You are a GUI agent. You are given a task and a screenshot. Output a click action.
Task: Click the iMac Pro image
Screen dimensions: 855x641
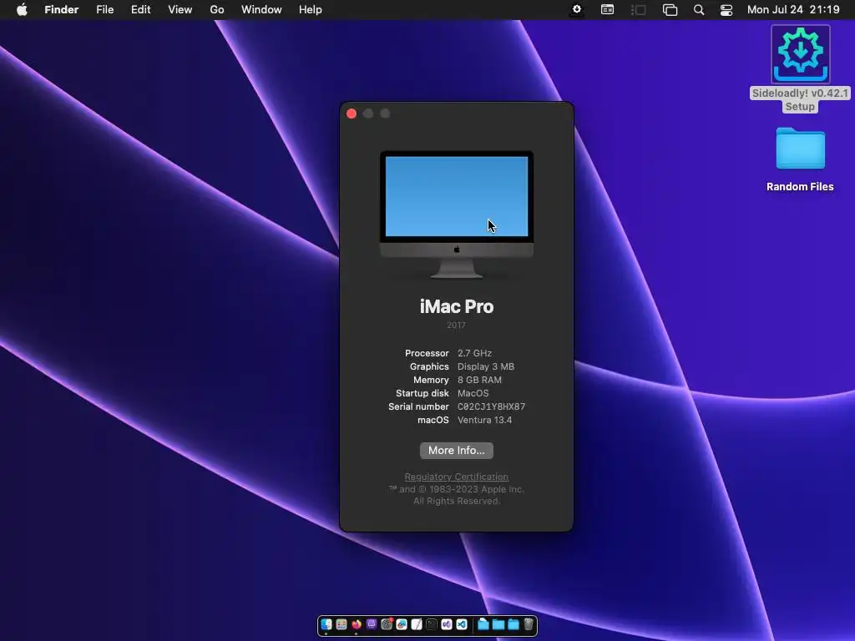(x=457, y=215)
